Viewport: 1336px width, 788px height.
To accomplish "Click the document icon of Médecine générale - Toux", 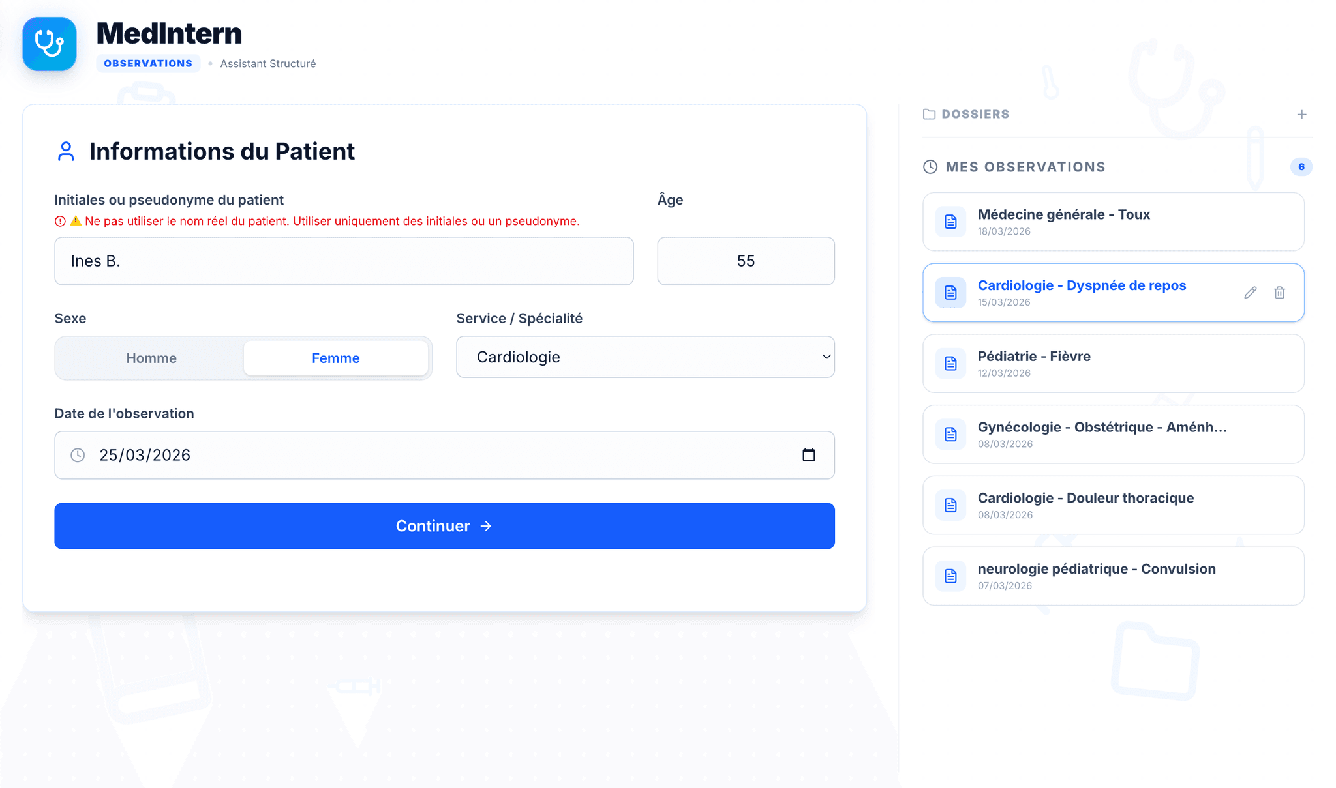I will 950,222.
